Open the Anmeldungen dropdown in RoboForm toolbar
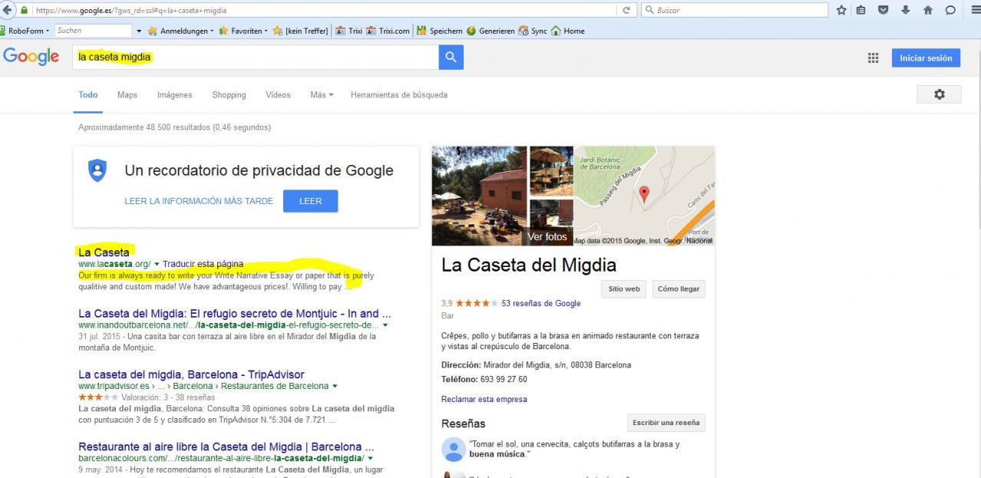981x478 pixels. (x=180, y=31)
